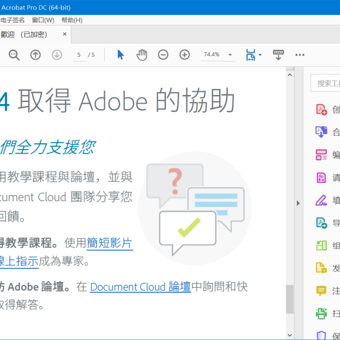Close the 歡迎 document tab
The height and width of the screenshot is (340, 340).
coord(65,34)
